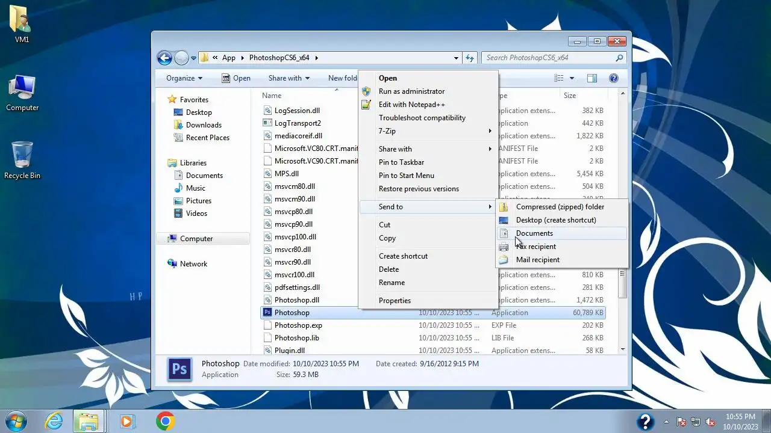Choose Open from the context menu
This screenshot has width=771, height=433.
(388, 78)
